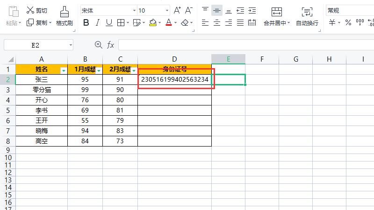
Task: Click the insert function fx icon
Action: click(x=111, y=45)
